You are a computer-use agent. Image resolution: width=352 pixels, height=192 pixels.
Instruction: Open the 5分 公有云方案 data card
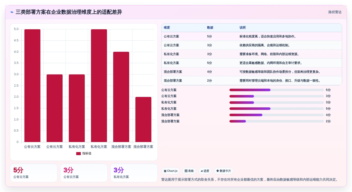tap(34, 173)
